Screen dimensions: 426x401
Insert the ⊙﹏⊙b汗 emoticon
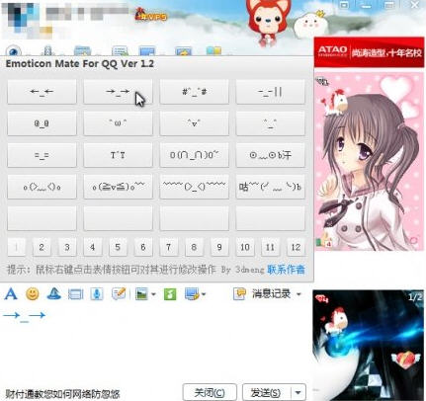pyautogui.click(x=271, y=155)
